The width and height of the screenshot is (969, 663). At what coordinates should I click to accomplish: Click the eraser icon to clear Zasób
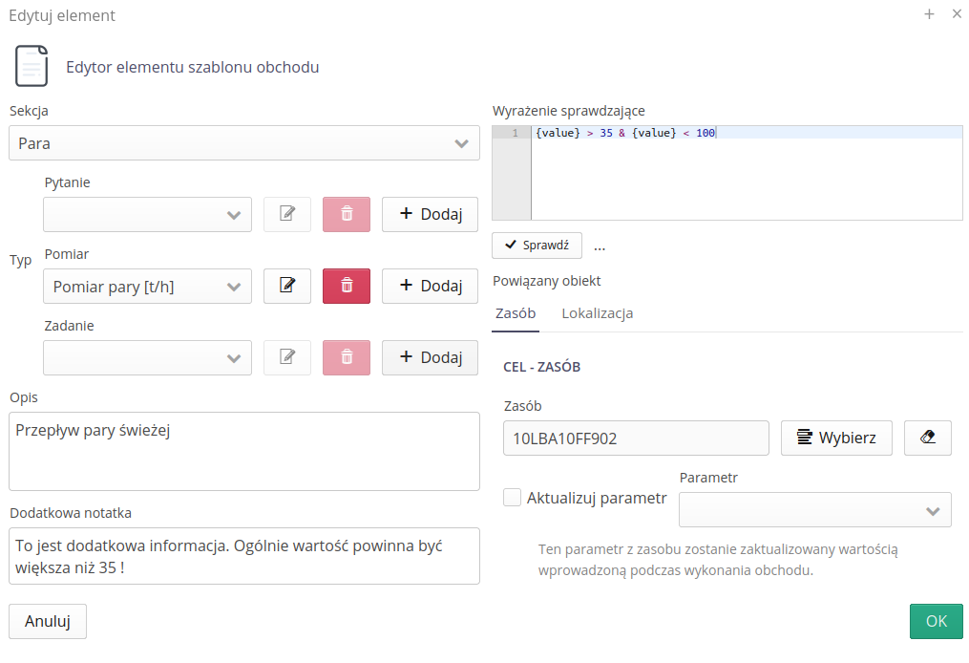click(927, 438)
